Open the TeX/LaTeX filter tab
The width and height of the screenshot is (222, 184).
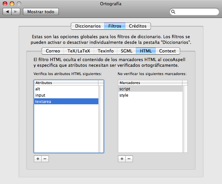tap(79, 51)
